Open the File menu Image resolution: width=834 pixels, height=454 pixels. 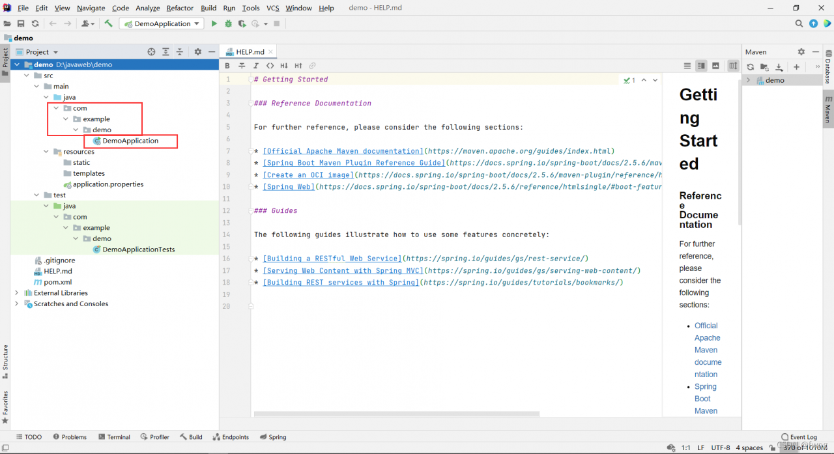23,8
